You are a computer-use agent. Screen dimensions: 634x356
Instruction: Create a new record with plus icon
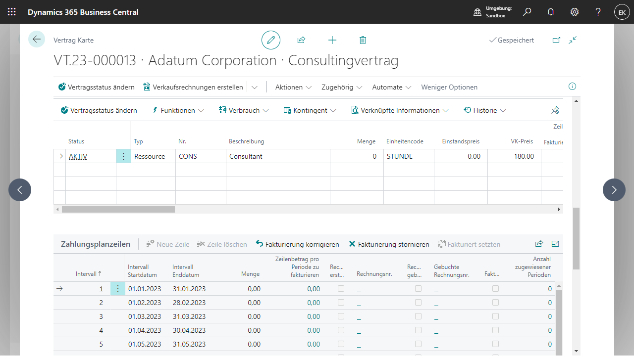point(332,40)
